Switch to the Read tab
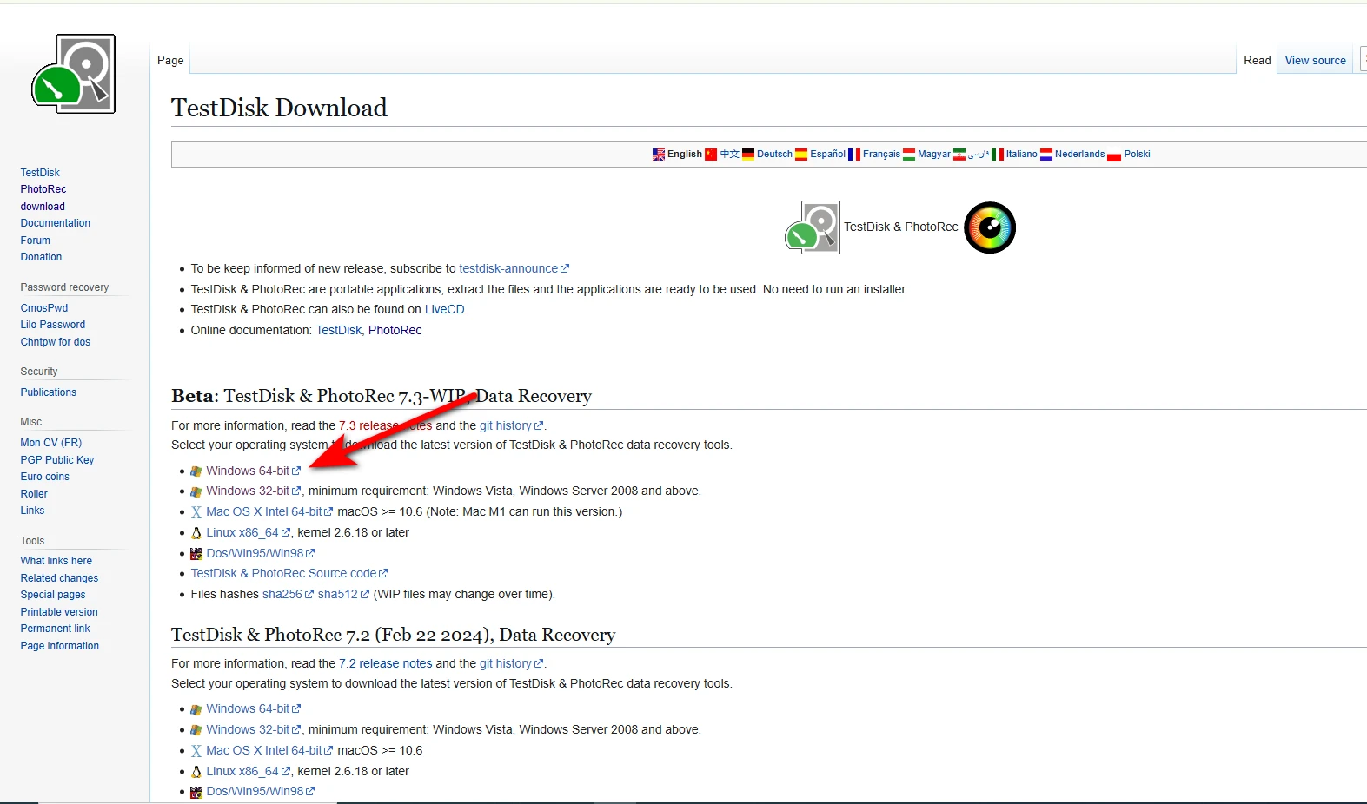The height and width of the screenshot is (804, 1367). click(1257, 60)
